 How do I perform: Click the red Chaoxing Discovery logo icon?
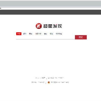coord(39,26)
